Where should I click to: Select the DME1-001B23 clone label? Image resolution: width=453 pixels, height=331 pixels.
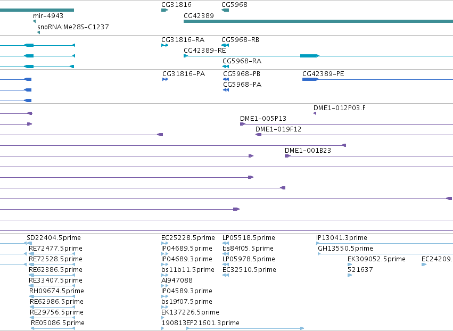click(308, 151)
